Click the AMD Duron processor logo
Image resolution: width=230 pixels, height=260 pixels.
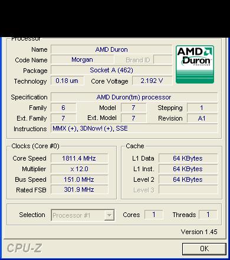click(x=195, y=65)
